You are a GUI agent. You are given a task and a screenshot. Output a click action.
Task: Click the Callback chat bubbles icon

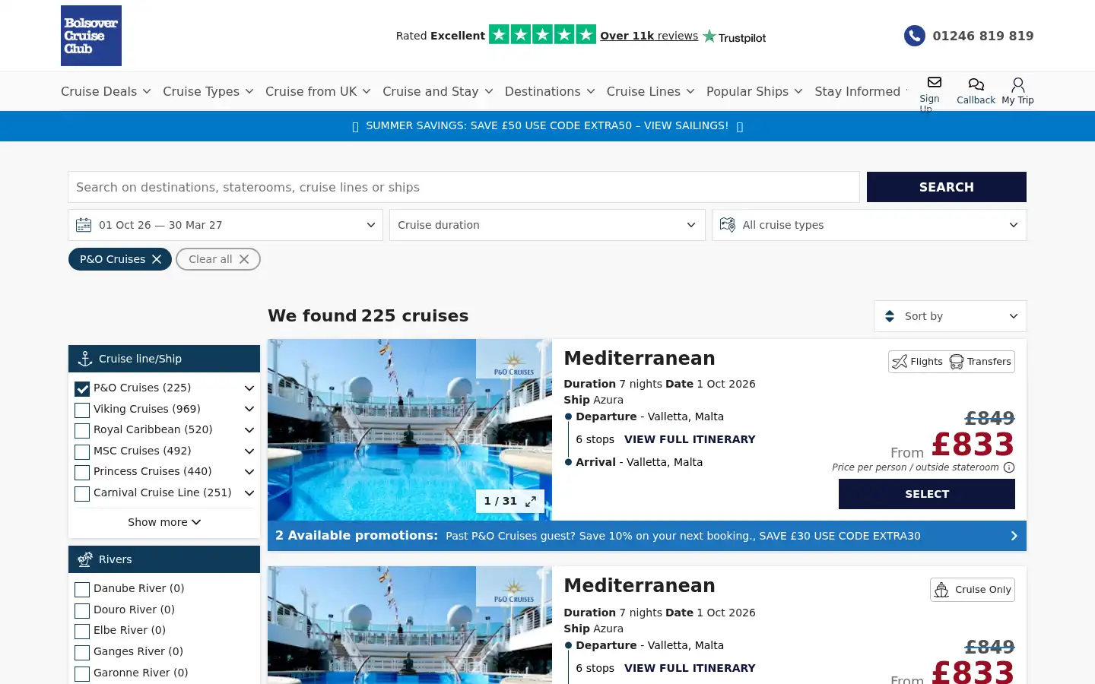point(976,84)
